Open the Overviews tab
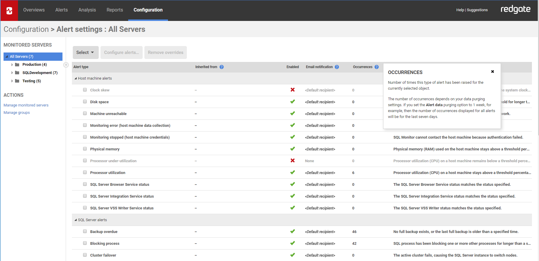This screenshot has height=261, width=539. [x=34, y=10]
